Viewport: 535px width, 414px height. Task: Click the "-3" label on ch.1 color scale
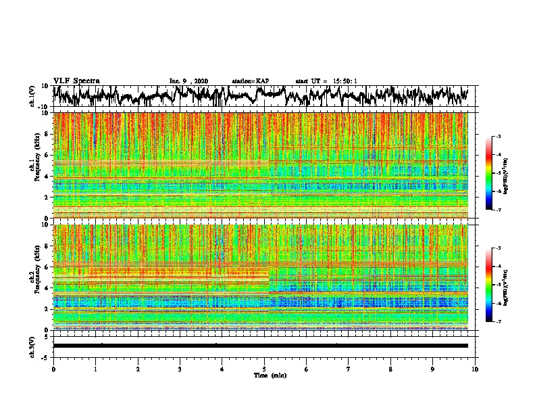click(x=498, y=136)
